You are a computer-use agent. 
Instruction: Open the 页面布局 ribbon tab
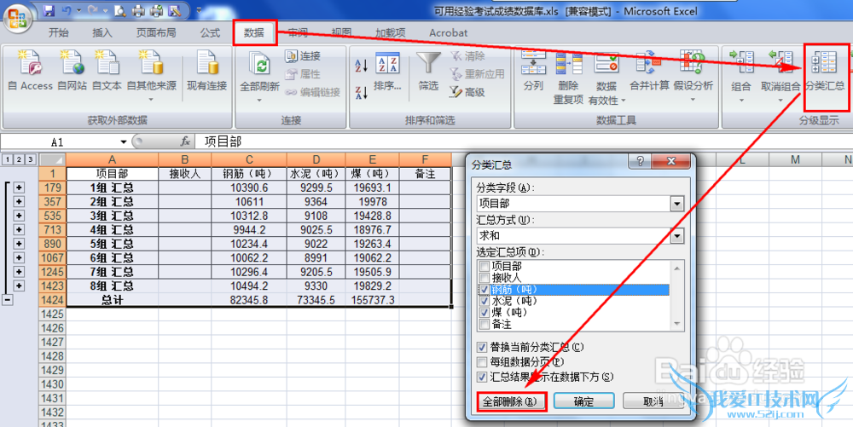point(156,33)
